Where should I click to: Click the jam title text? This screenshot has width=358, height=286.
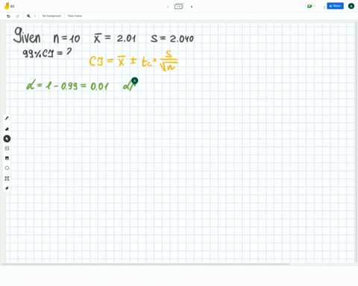(12, 6)
